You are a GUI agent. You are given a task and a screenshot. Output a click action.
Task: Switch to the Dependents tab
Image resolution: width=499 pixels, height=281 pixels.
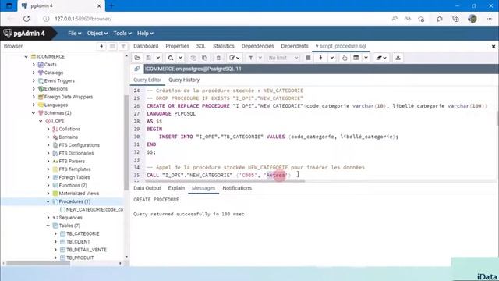[x=295, y=46]
